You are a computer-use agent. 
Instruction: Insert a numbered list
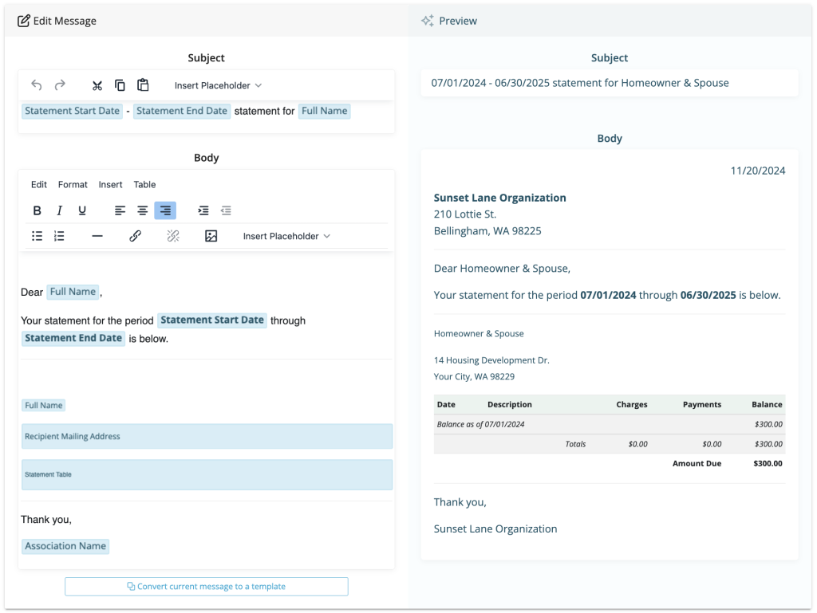pyautogui.click(x=59, y=235)
